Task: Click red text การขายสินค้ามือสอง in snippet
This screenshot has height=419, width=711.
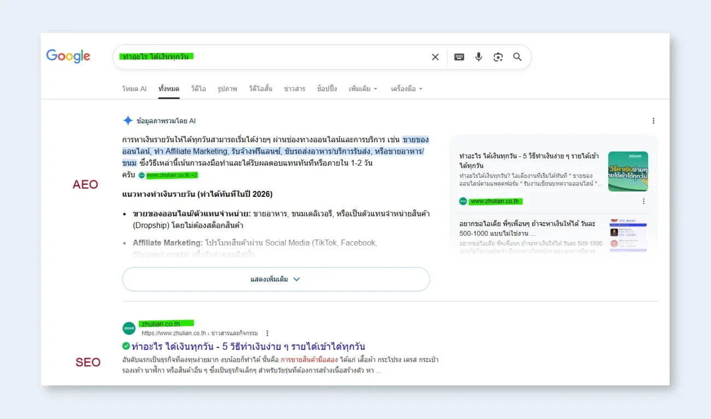Action: pyautogui.click(x=308, y=360)
